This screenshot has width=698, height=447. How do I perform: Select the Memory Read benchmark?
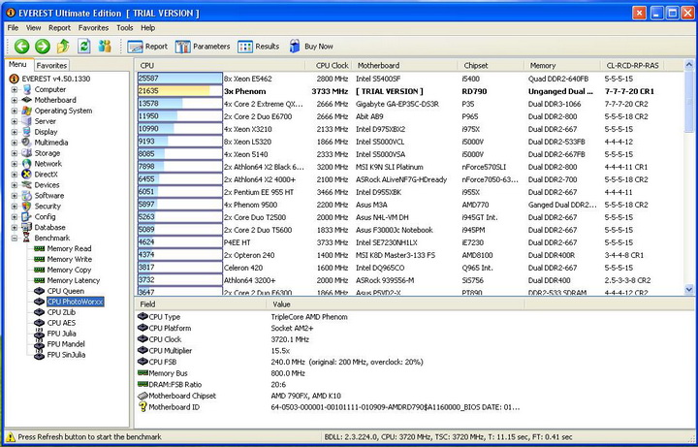pyautogui.click(x=69, y=248)
